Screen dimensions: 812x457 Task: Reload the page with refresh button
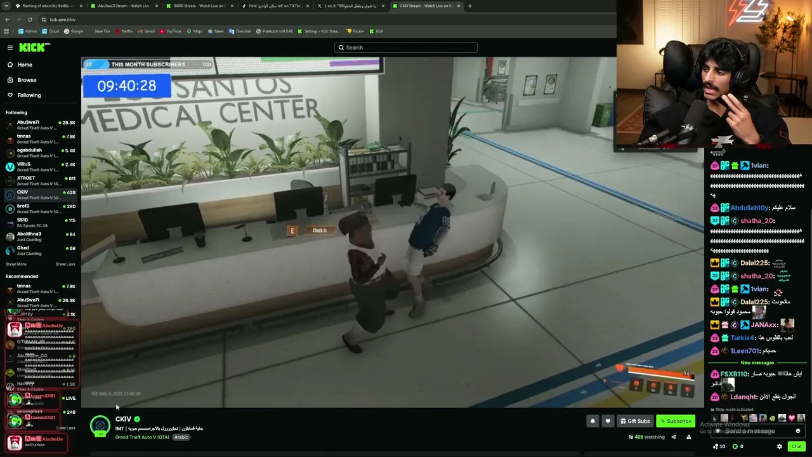click(x=30, y=20)
